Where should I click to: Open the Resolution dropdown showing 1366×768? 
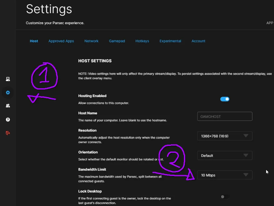point(225,136)
